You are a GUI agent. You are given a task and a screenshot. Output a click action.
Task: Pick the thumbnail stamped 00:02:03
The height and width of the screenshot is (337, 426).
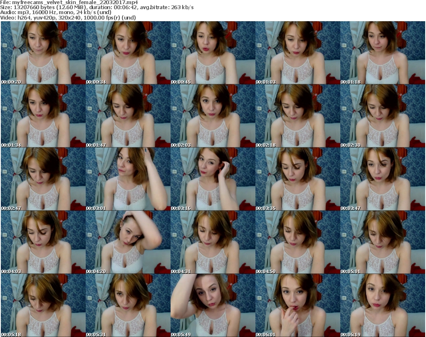pyautogui.click(x=213, y=116)
